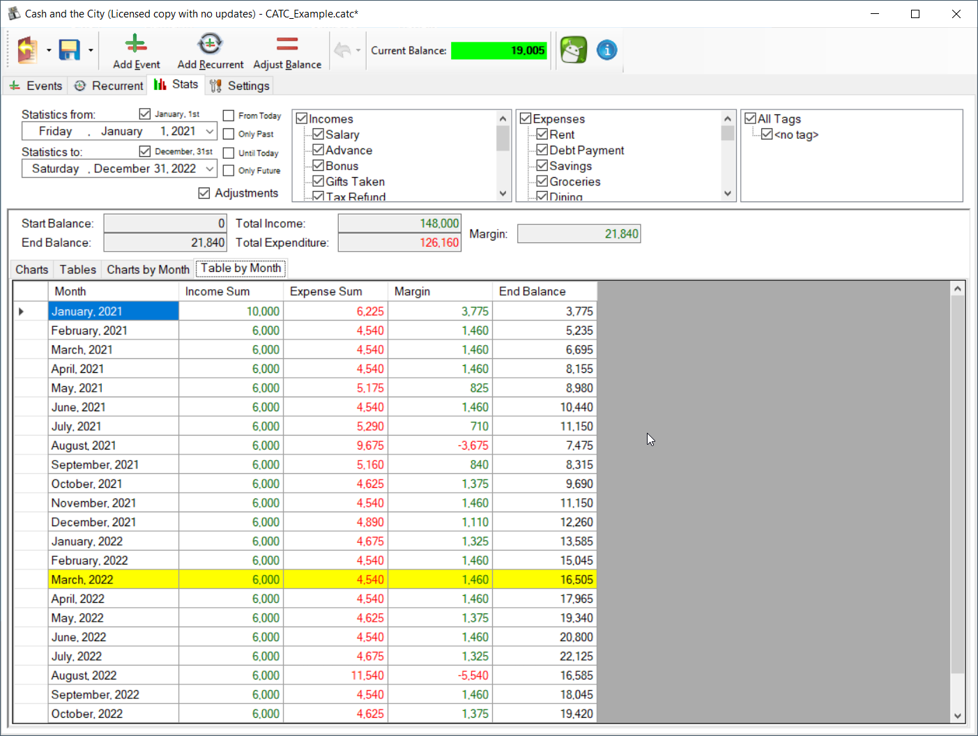Open the Charts by Month sub-tab
Image resolution: width=978 pixels, height=736 pixels.
pos(148,270)
